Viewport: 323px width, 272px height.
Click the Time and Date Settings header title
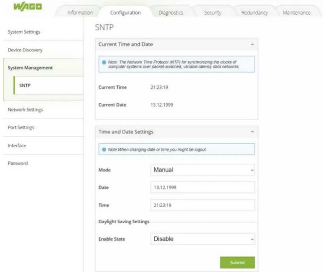point(126,132)
